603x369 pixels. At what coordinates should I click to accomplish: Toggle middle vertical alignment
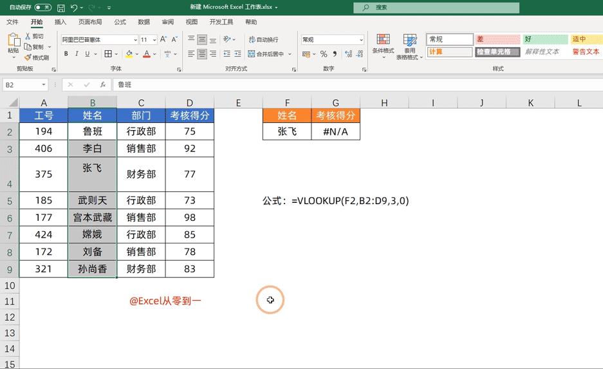pos(202,39)
